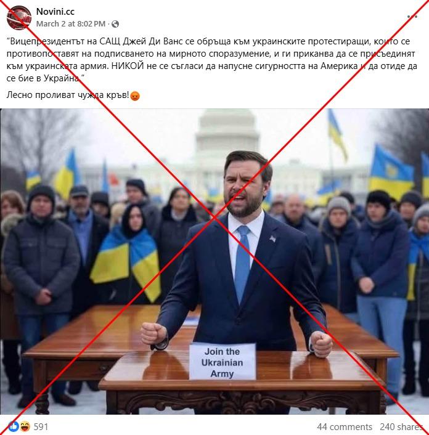Image resolution: width=429 pixels, height=435 pixels.
Task: Open the Novini.cc page name link
Action: click(x=55, y=11)
